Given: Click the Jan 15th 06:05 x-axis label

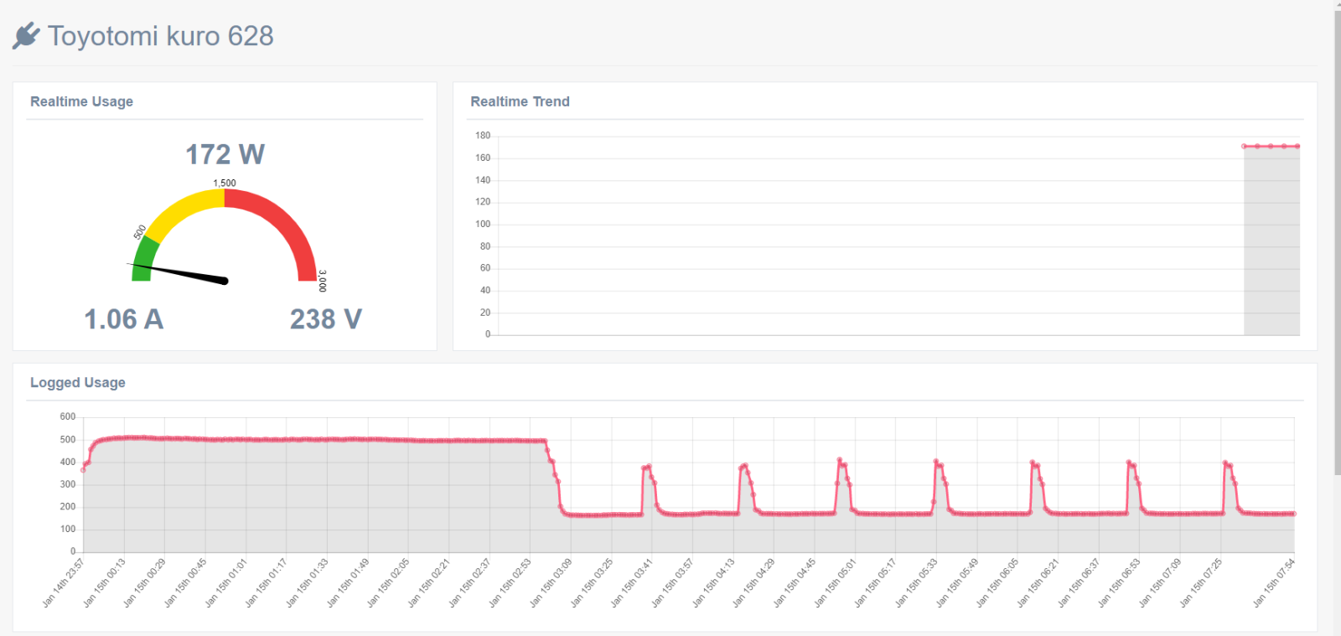Looking at the screenshot, I should pyautogui.click(x=998, y=582).
